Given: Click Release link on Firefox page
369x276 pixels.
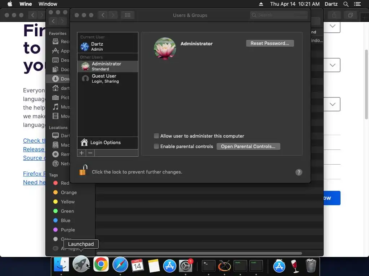Looking at the screenshot, I should click(34, 149).
